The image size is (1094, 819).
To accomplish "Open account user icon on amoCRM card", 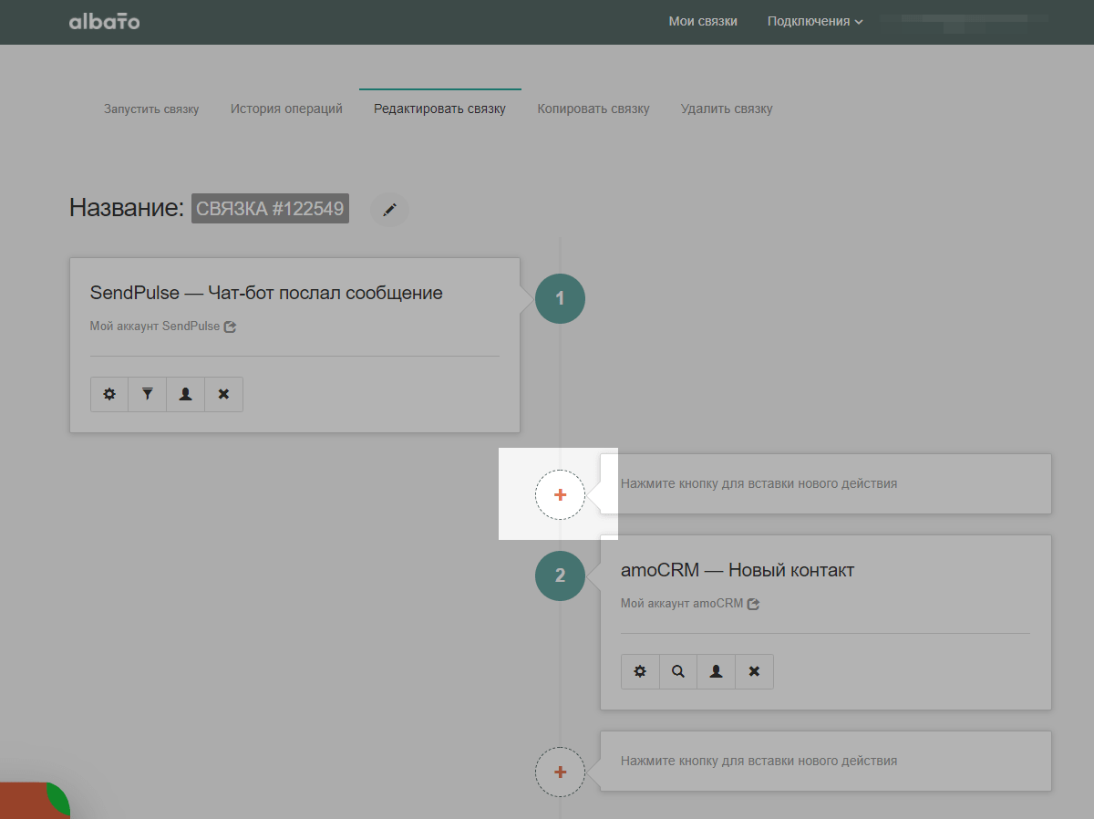I will (x=717, y=671).
